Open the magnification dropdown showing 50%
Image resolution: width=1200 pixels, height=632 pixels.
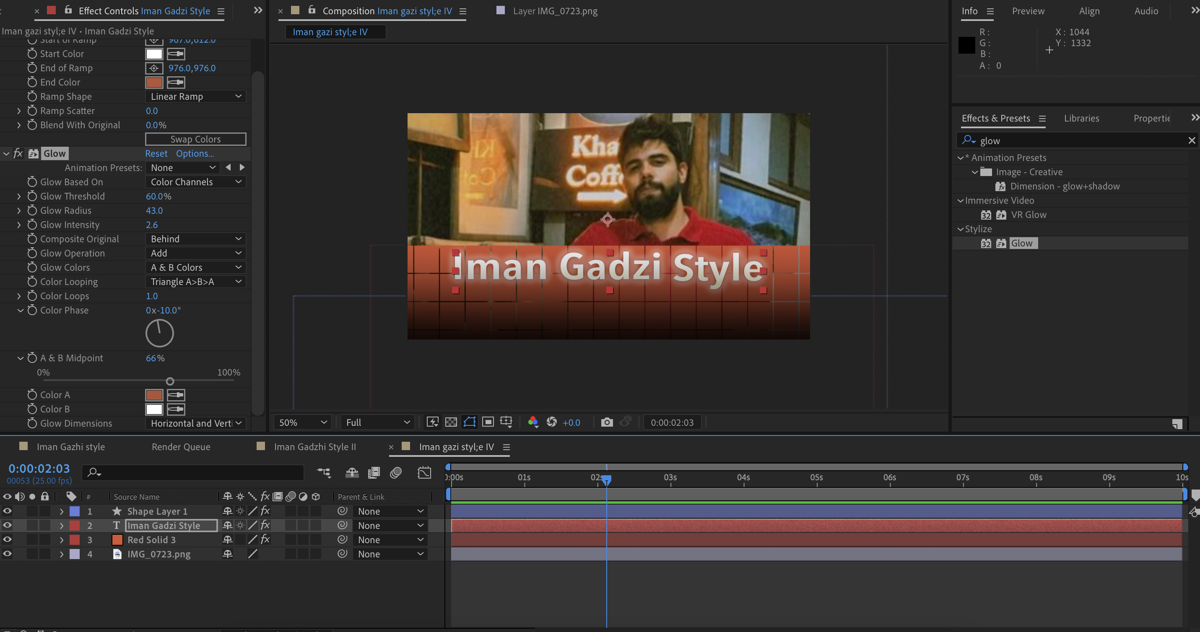(302, 422)
